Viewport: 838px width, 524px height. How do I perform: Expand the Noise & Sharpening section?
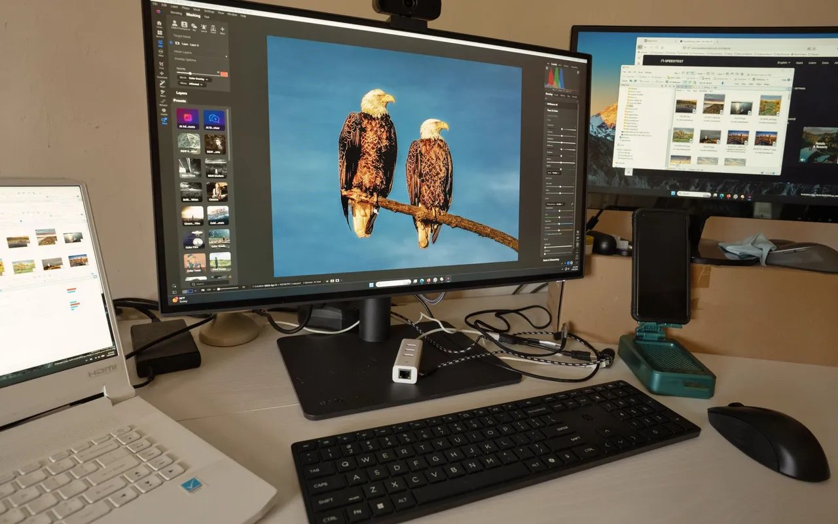tap(551, 259)
